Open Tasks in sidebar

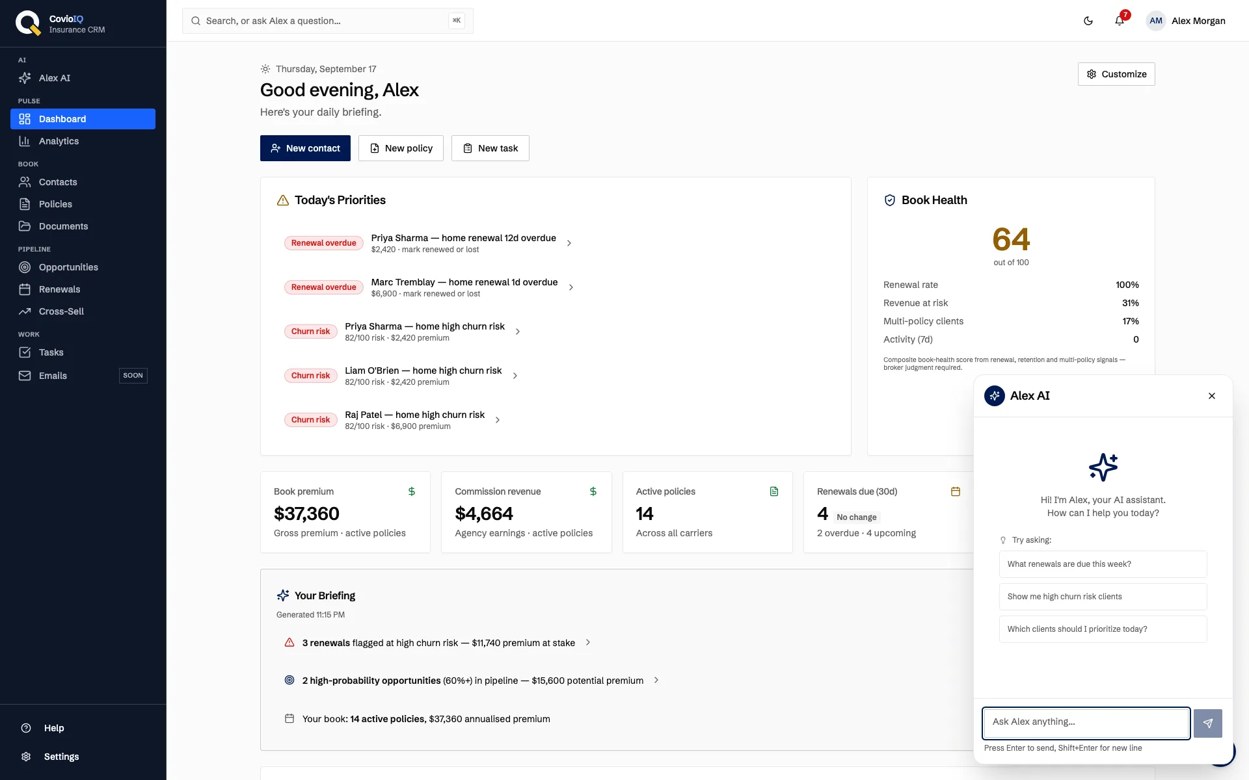click(x=83, y=352)
